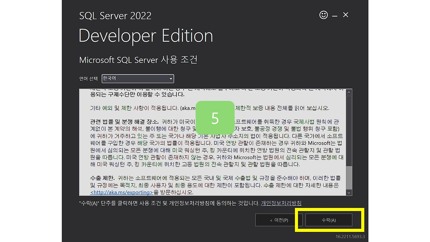Screen dimensions: 430x242
Task: Open the 언어 선택 language dropdown
Action: point(138,78)
